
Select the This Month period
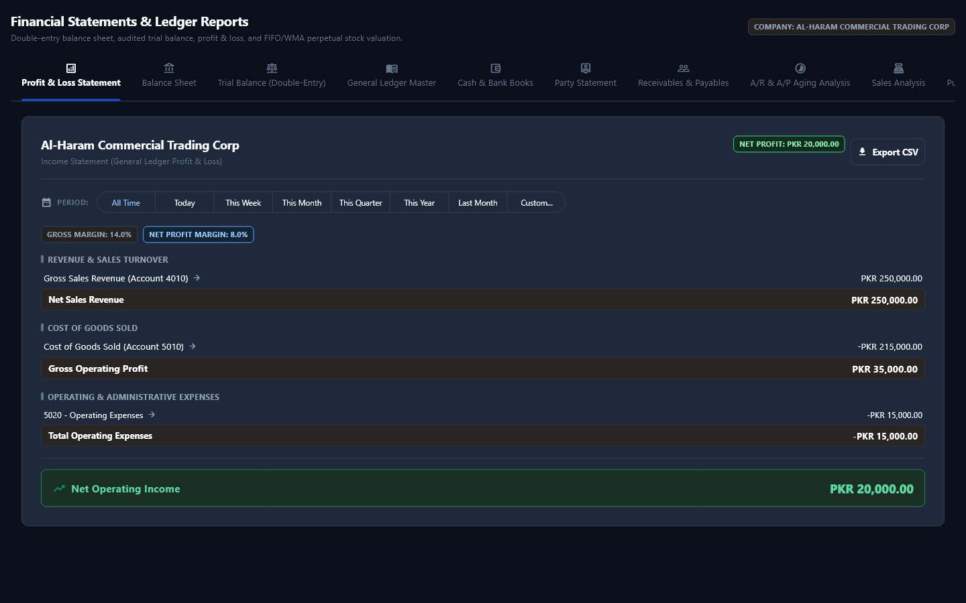[302, 202]
